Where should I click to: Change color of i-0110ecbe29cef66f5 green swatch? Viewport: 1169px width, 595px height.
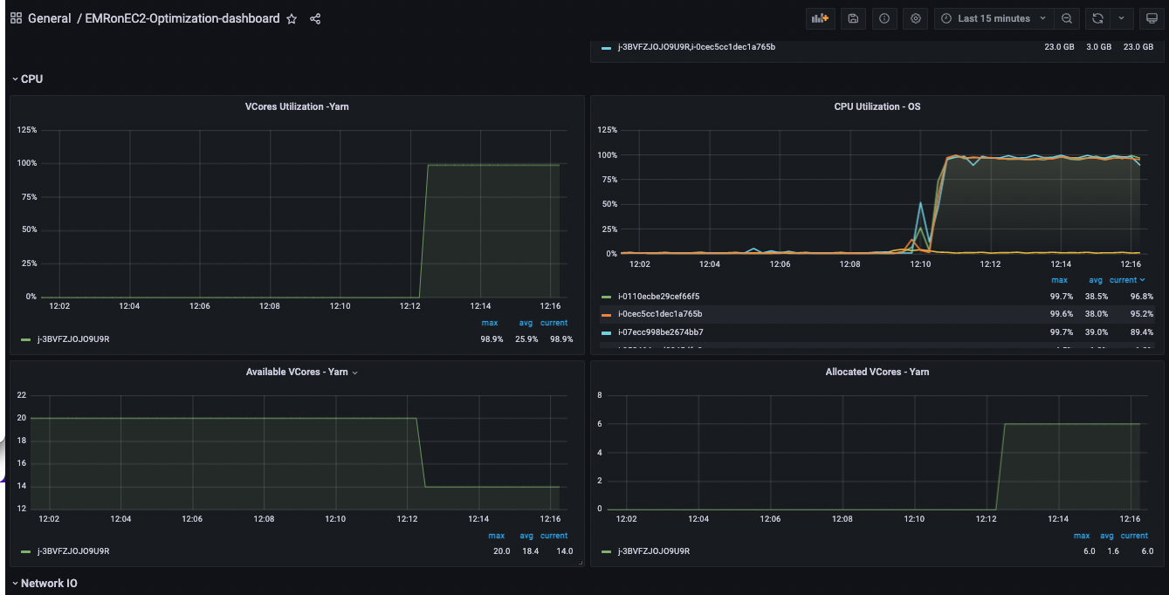point(606,297)
